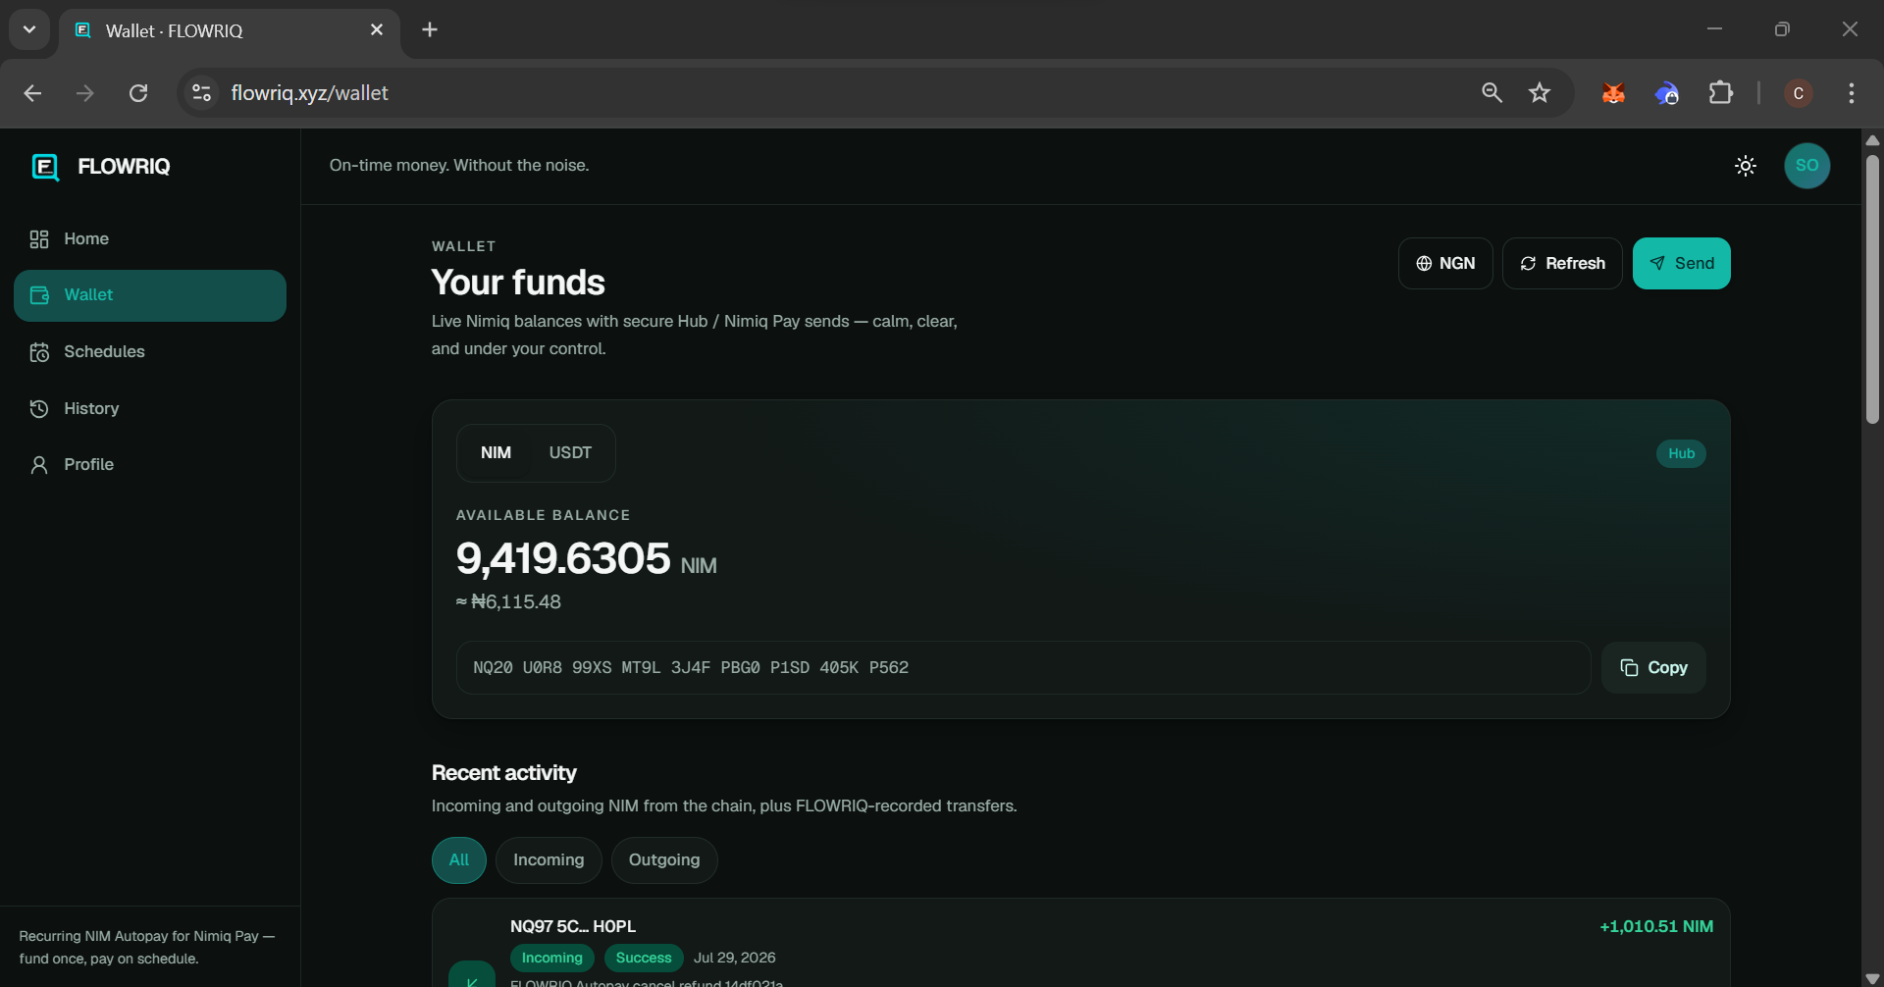Reload the browser page

point(138,93)
